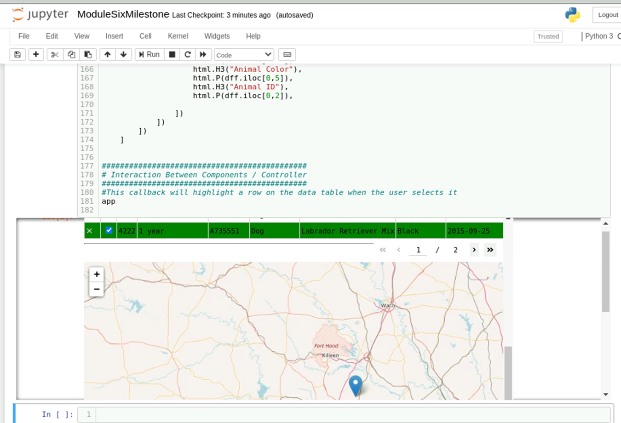Viewport: 621px width, 423px height.
Task: Open the Cell menu
Action: click(x=145, y=36)
